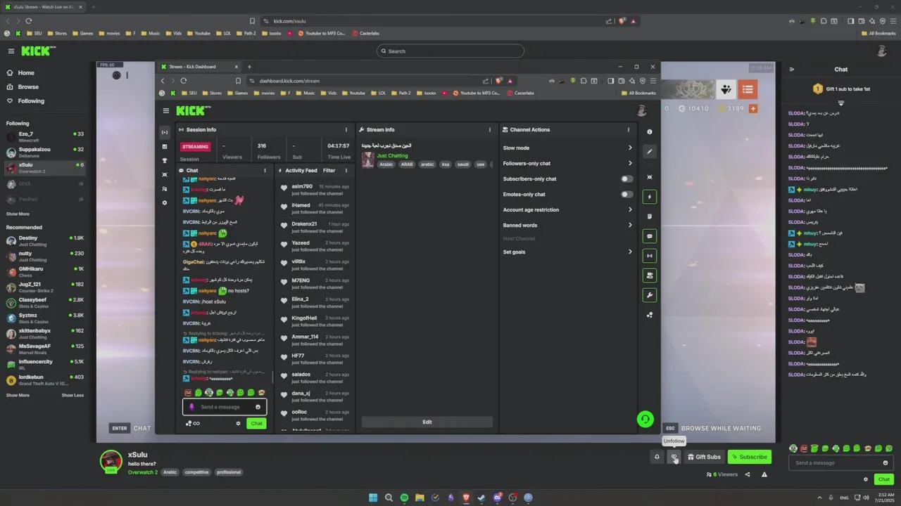Bookmark the kick.com/xsulu page
901x506 pixels.
[x=252, y=21]
